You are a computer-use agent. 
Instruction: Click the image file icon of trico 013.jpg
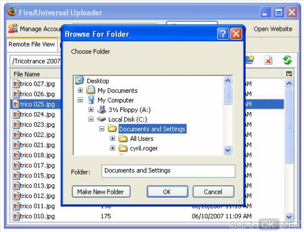click(16, 186)
